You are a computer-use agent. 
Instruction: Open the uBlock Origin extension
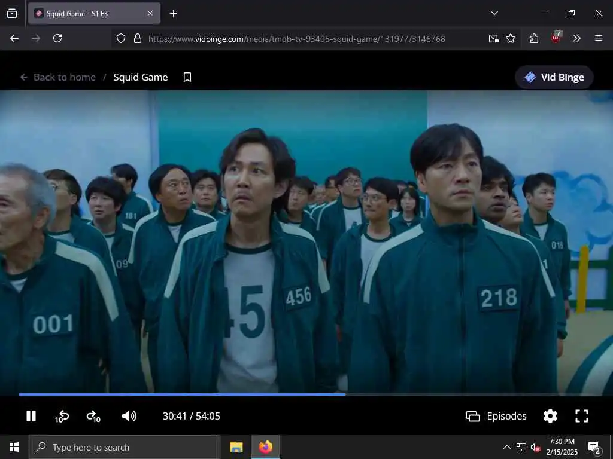point(556,38)
